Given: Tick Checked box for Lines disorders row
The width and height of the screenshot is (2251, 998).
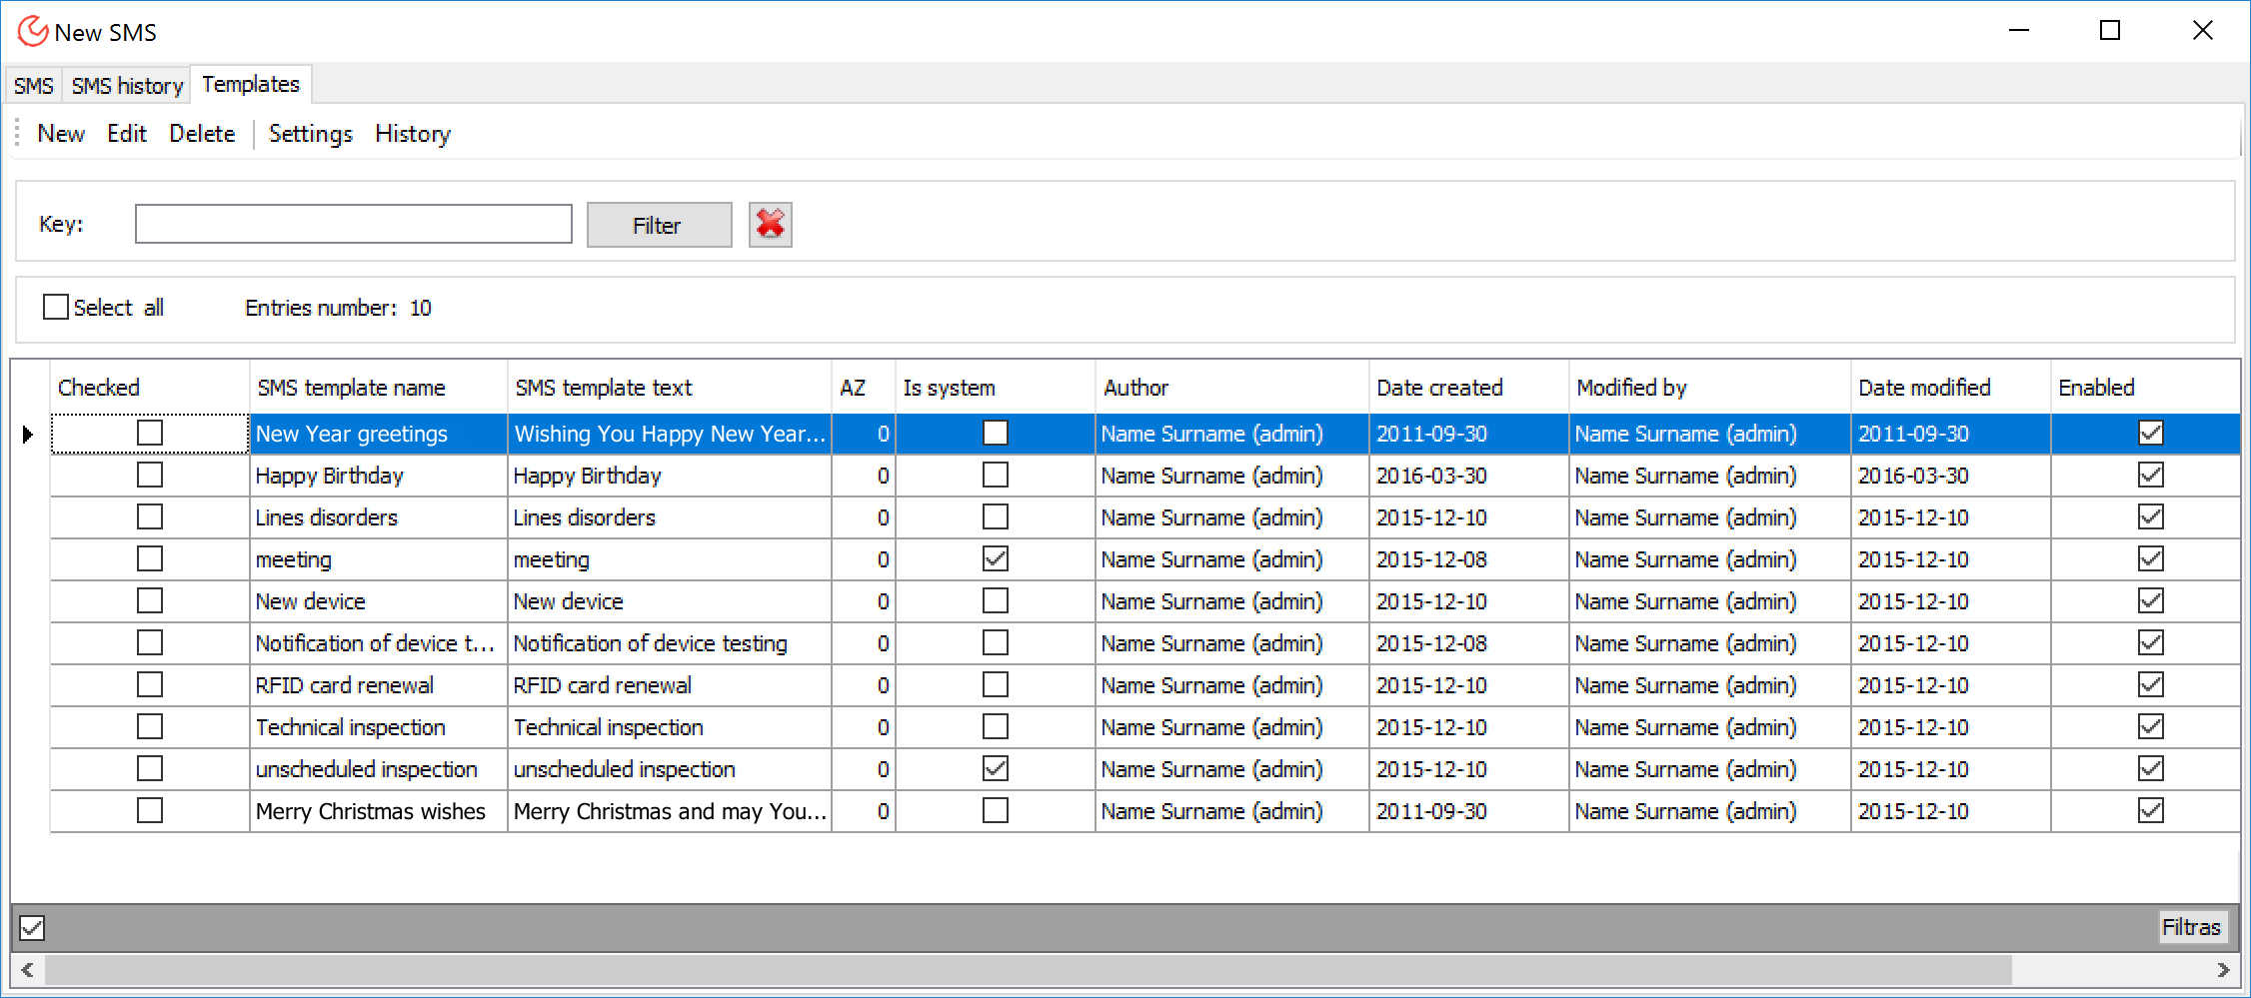Looking at the screenshot, I should click(x=150, y=516).
